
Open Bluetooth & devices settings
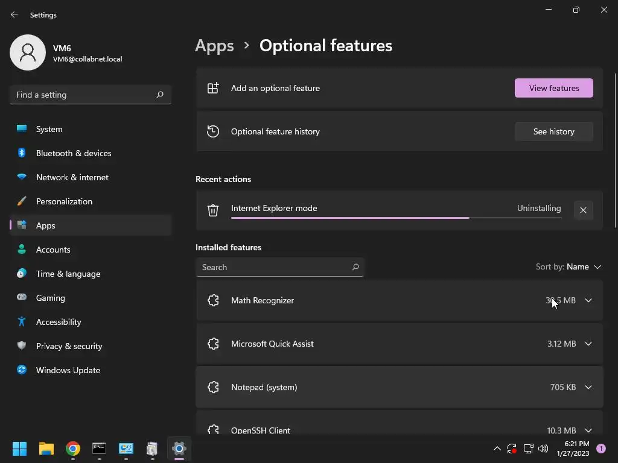[91, 153]
